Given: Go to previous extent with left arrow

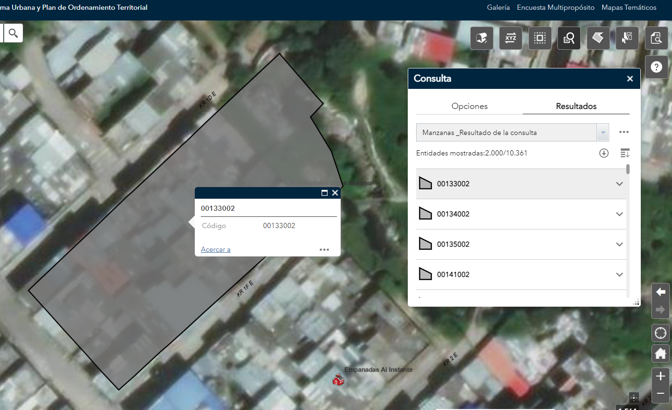Looking at the screenshot, I should point(660,292).
